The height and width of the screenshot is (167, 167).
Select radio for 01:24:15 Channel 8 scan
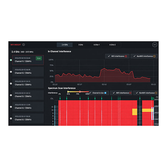pyautogui.click(x=11, y=83)
